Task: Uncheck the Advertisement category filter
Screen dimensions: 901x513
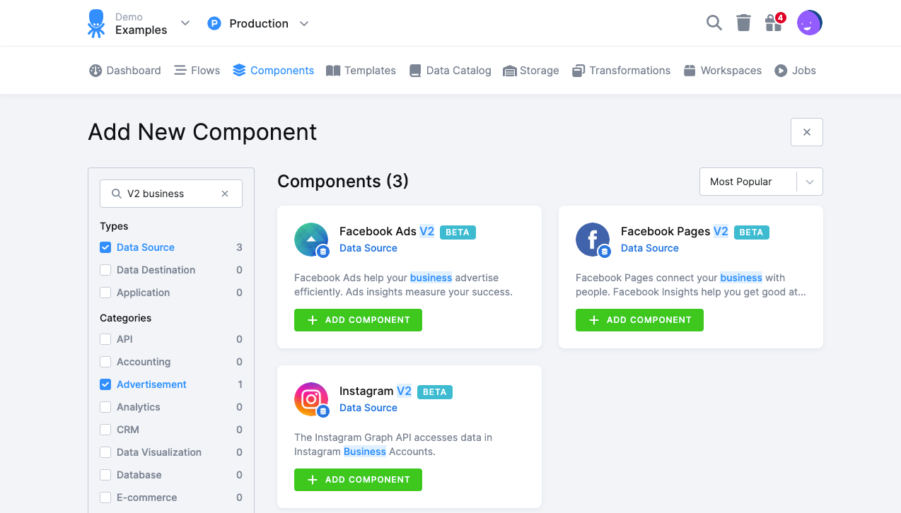Action: point(105,384)
